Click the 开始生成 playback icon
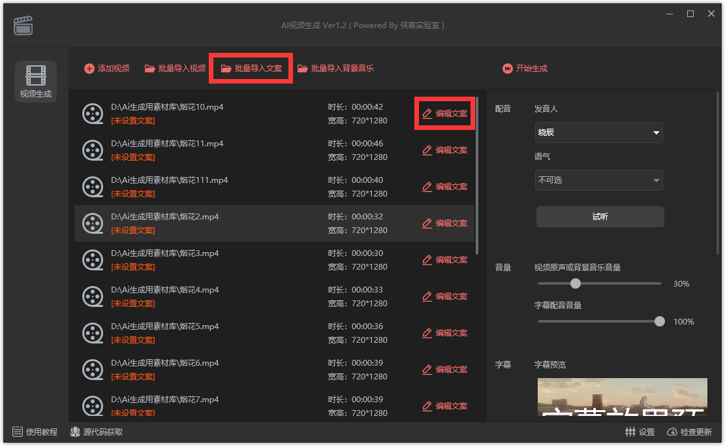Screen dimensions: 725x446 [x=508, y=67]
